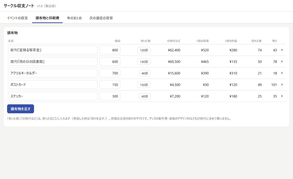Open the 150部 print run button
The height and width of the screenshot is (179, 293).
144,85
